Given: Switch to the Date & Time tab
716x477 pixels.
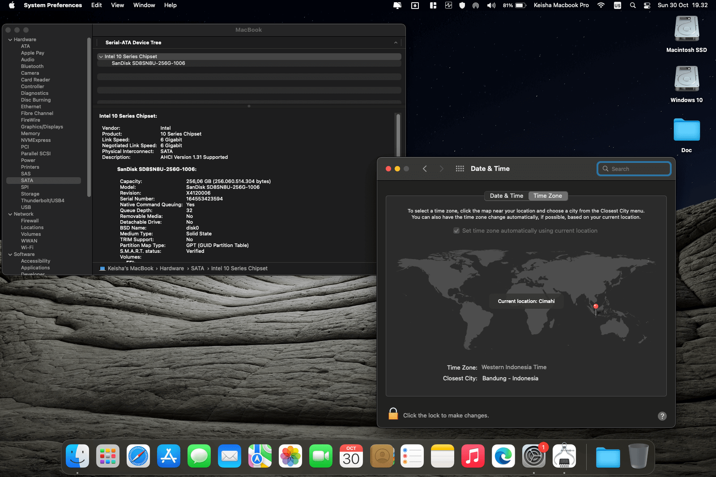Looking at the screenshot, I should 506,196.
